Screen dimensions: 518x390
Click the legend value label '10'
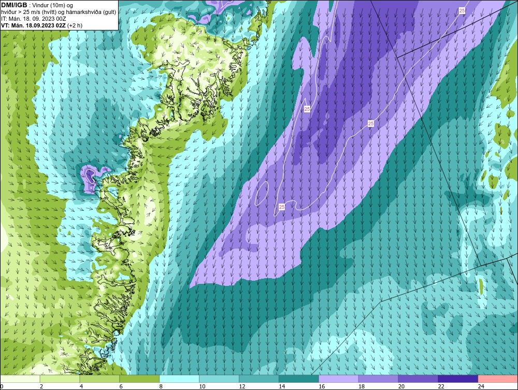pyautogui.click(x=202, y=386)
